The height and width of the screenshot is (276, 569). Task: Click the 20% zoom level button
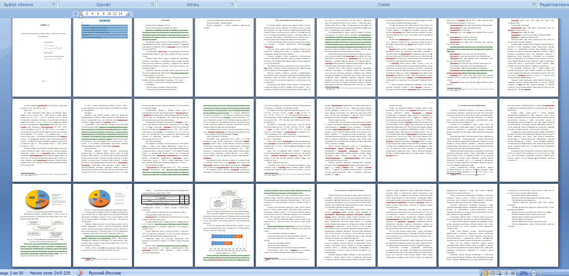point(523,273)
